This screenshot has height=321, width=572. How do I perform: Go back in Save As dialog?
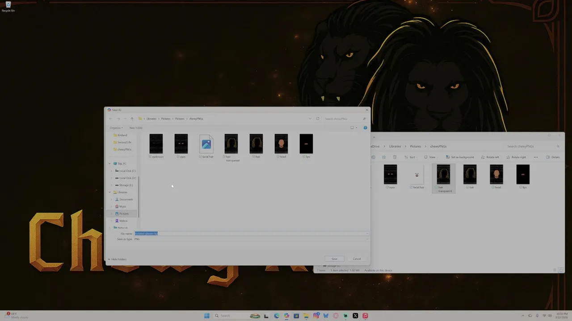click(110, 119)
